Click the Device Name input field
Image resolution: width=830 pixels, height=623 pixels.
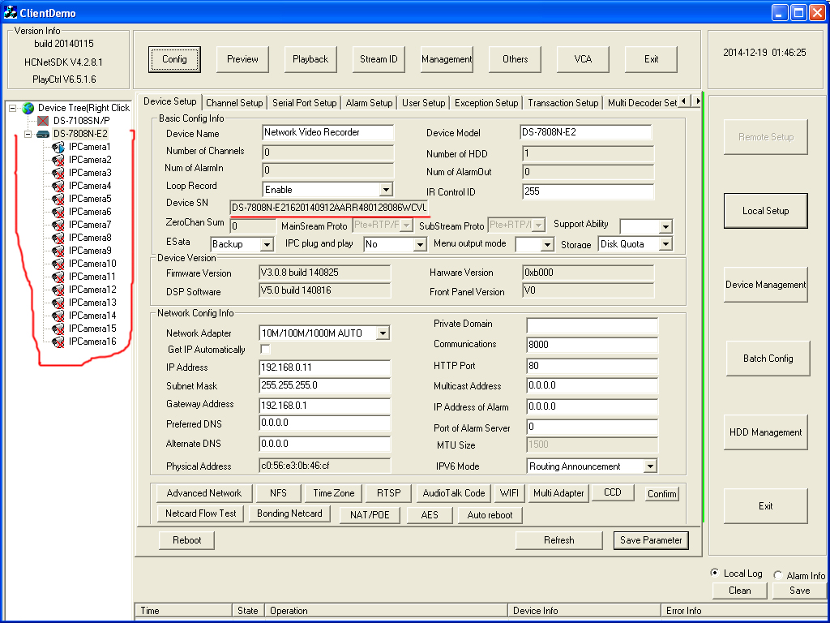(x=327, y=132)
